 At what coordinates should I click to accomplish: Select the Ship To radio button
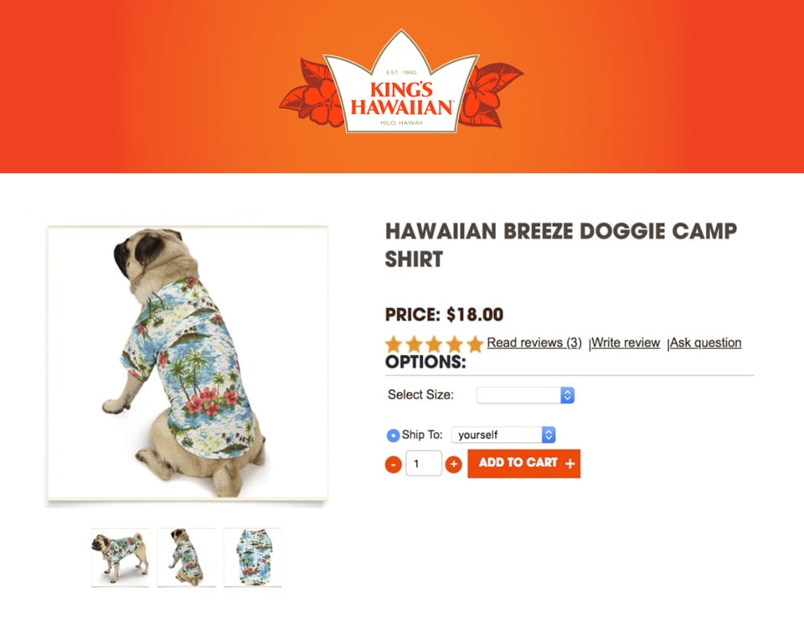point(393,435)
